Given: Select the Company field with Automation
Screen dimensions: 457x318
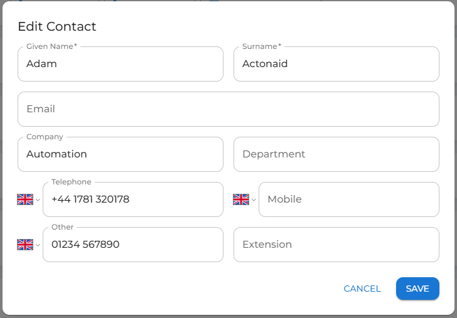Looking at the screenshot, I should coord(121,154).
